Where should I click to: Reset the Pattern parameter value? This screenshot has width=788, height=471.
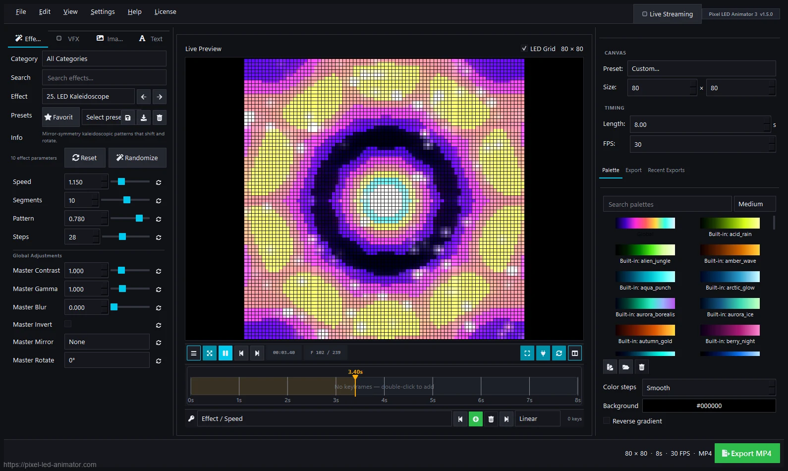pyautogui.click(x=159, y=219)
